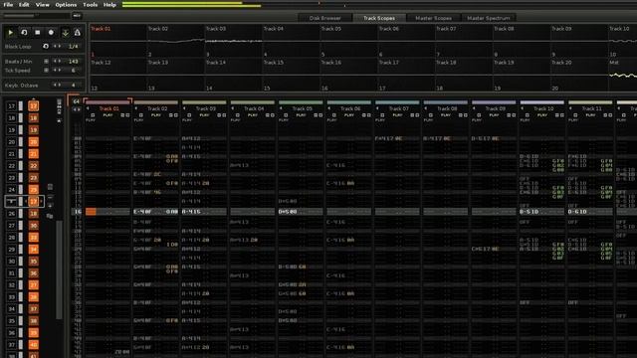Toggle Track 07 mute box left of PLAY
This screenshot has width=637, height=358.
pyautogui.click(x=382, y=115)
